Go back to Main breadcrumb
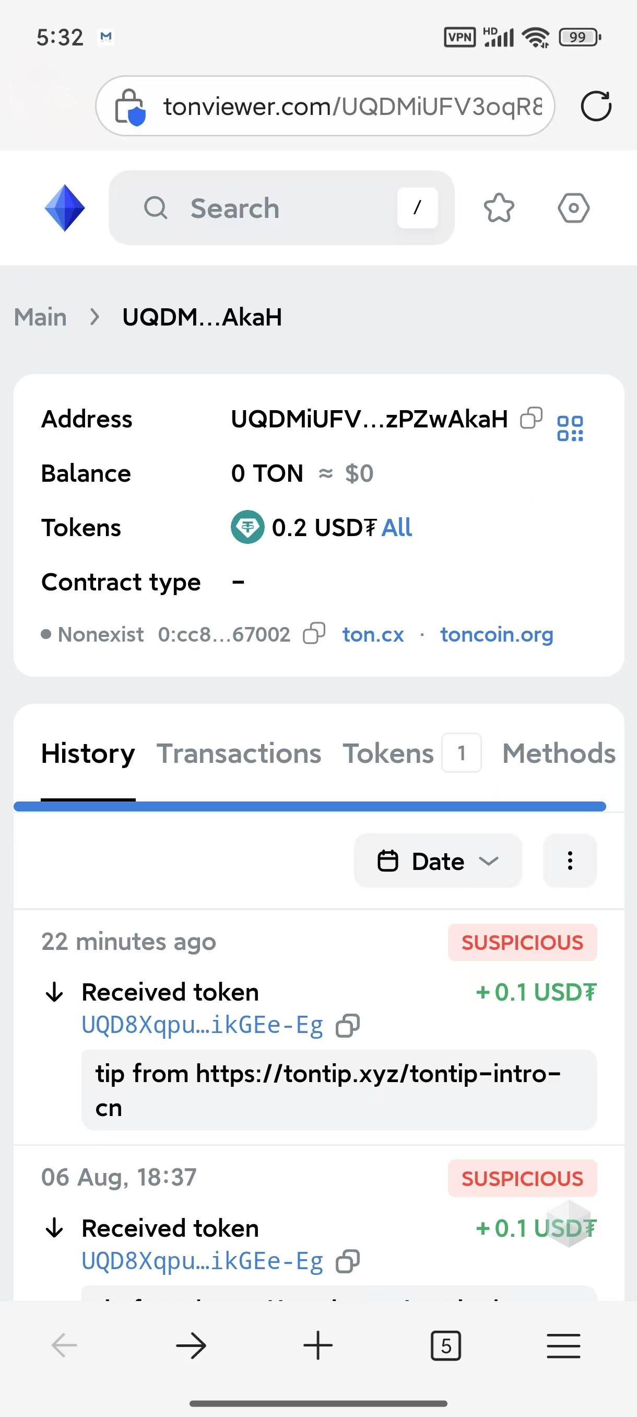 pyautogui.click(x=41, y=317)
